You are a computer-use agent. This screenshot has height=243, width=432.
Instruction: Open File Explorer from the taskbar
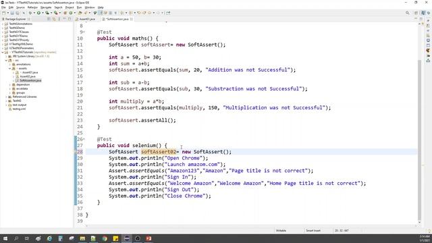click(82, 238)
